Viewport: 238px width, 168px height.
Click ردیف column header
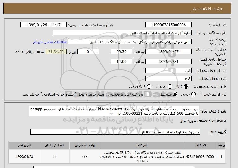[221, 145]
